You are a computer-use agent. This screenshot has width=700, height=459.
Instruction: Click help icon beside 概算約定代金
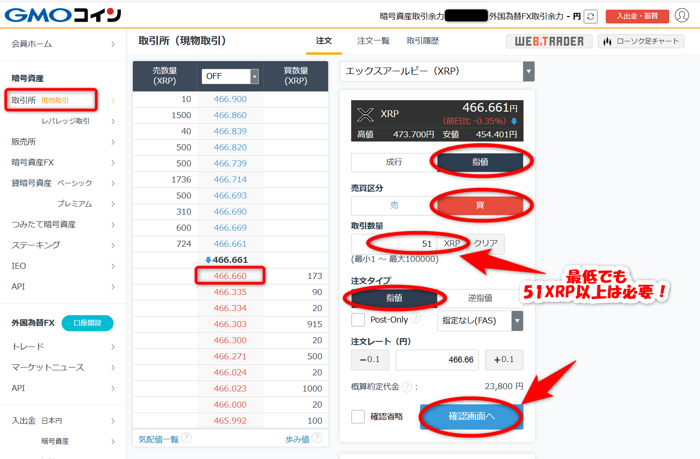(x=407, y=387)
